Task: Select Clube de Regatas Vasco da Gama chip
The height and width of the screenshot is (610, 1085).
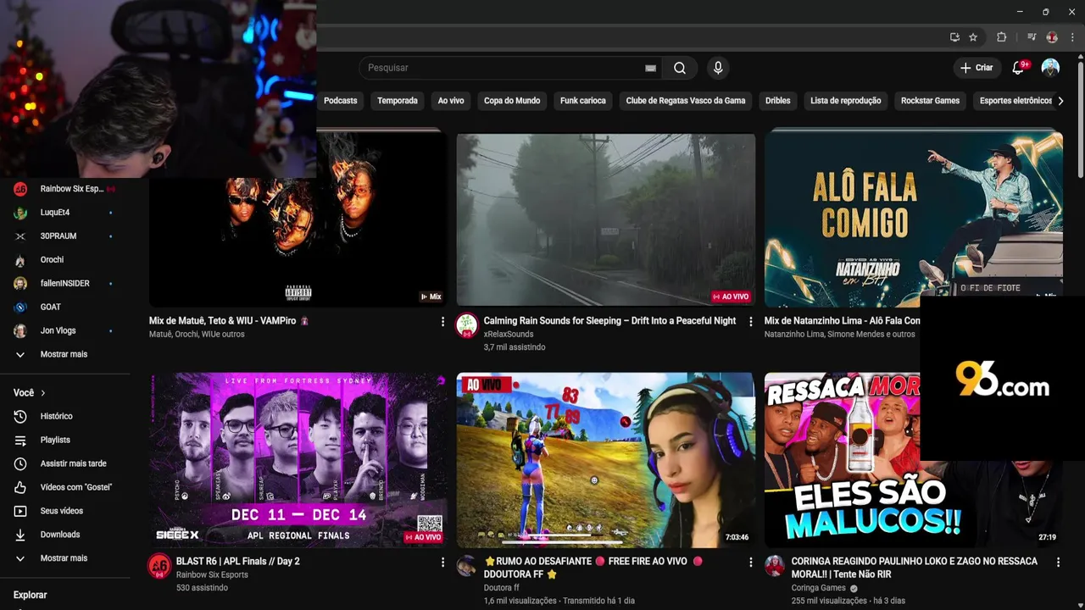Action: (686, 101)
